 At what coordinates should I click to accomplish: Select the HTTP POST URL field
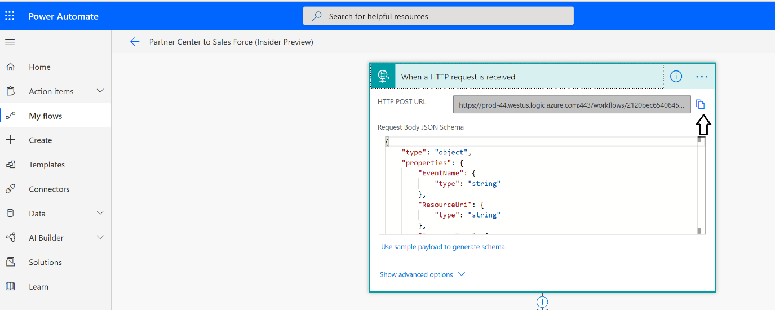[x=572, y=105]
